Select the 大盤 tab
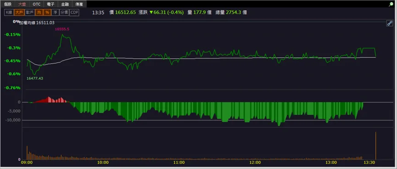The width and height of the screenshot is (397, 169). point(22,4)
